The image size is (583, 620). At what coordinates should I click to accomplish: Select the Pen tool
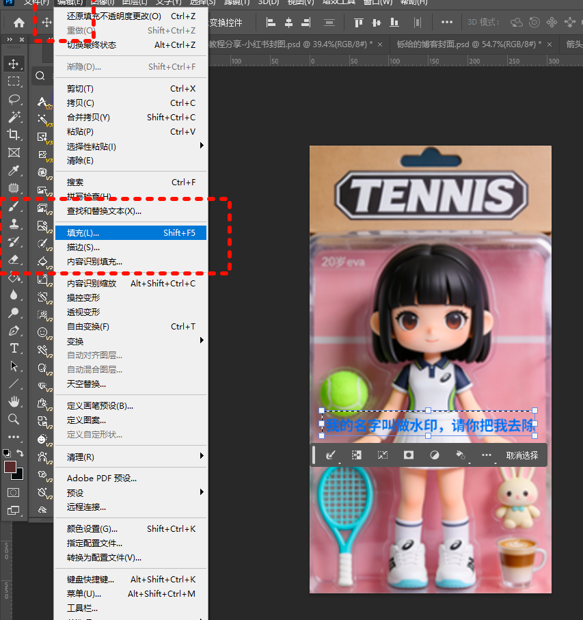point(14,330)
